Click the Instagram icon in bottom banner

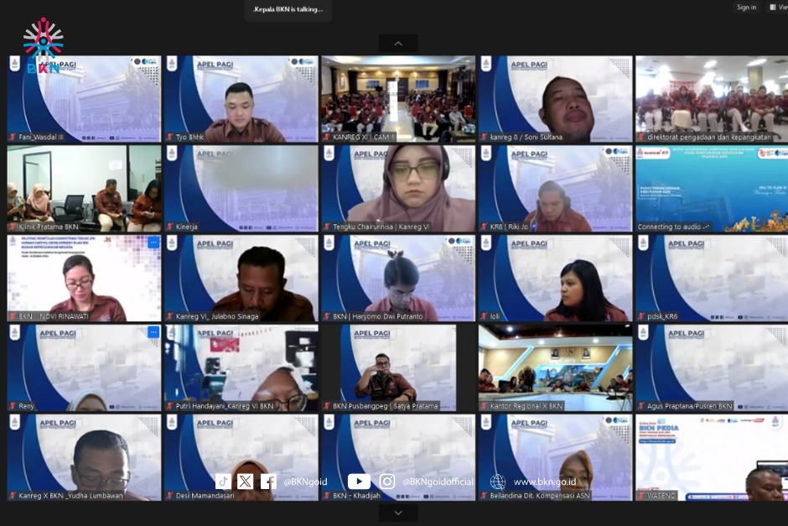(x=386, y=482)
